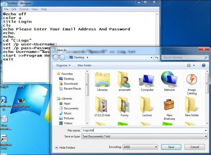Click the change view icon in toolbar
The image size is (211, 155).
189,65
